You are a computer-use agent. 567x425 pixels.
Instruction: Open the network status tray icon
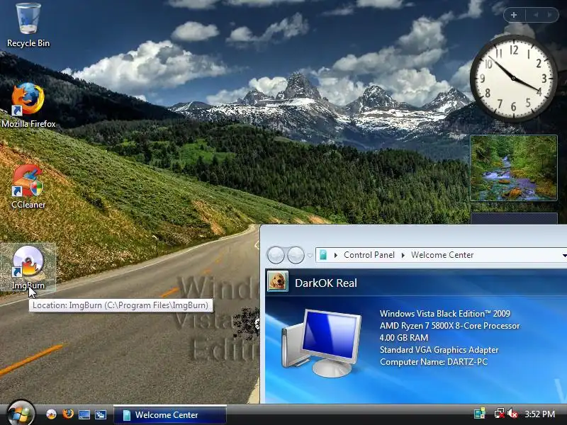tap(500, 414)
